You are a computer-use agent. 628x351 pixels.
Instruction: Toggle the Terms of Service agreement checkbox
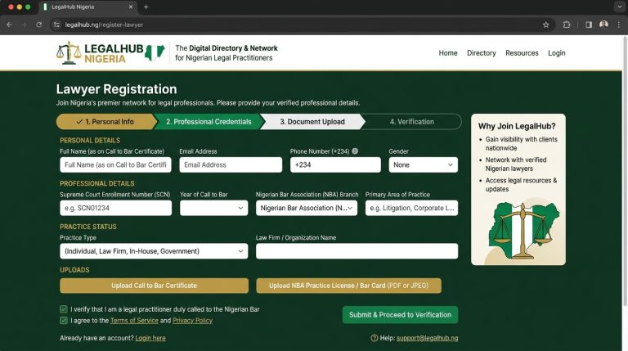coord(64,320)
